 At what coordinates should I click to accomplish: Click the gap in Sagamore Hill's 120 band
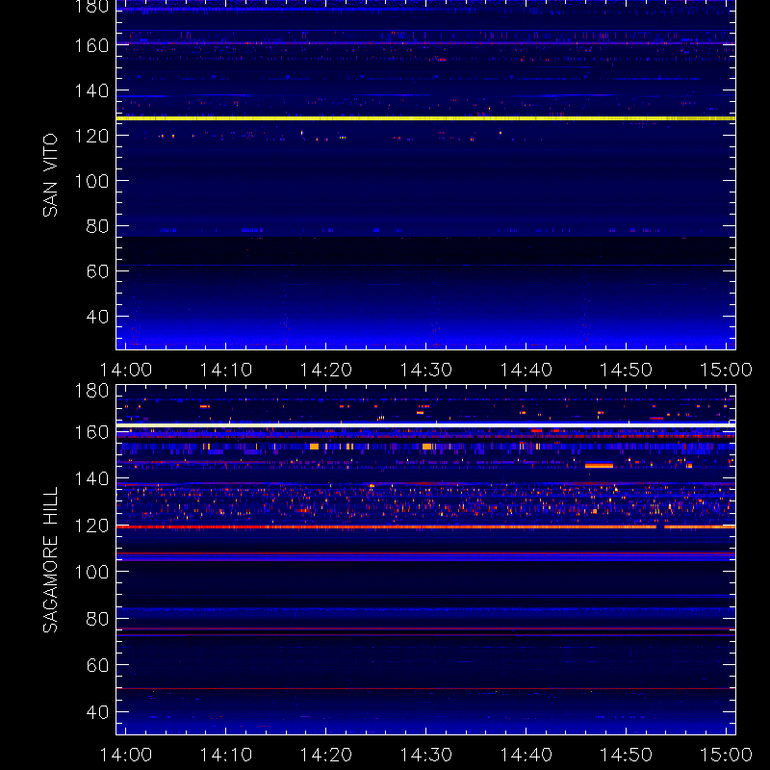[660, 526]
